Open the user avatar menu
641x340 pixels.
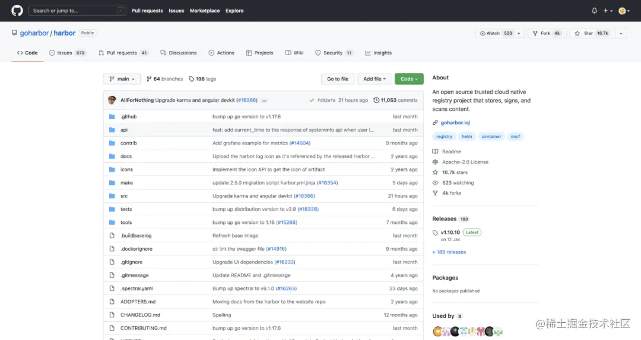pyautogui.click(x=624, y=11)
